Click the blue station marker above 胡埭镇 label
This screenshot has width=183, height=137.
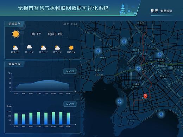point(98,51)
